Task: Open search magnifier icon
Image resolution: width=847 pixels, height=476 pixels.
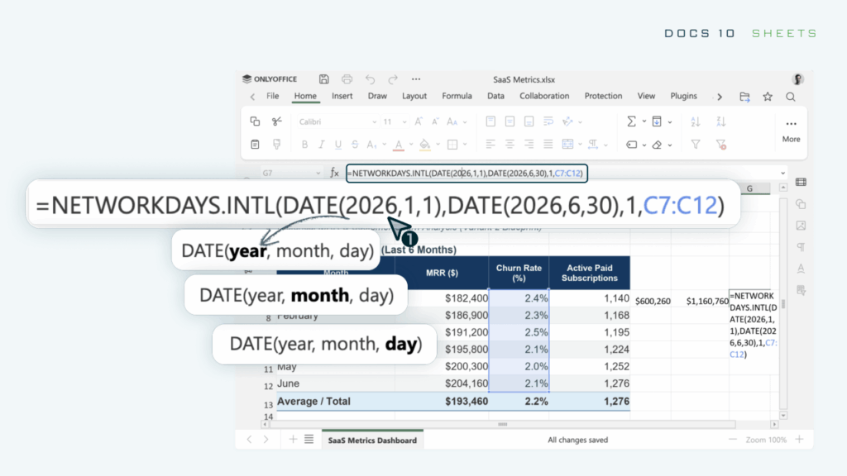Action: [790, 97]
